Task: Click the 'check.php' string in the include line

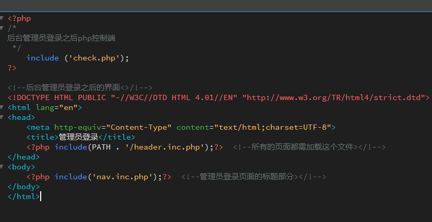Action: tap(96, 58)
